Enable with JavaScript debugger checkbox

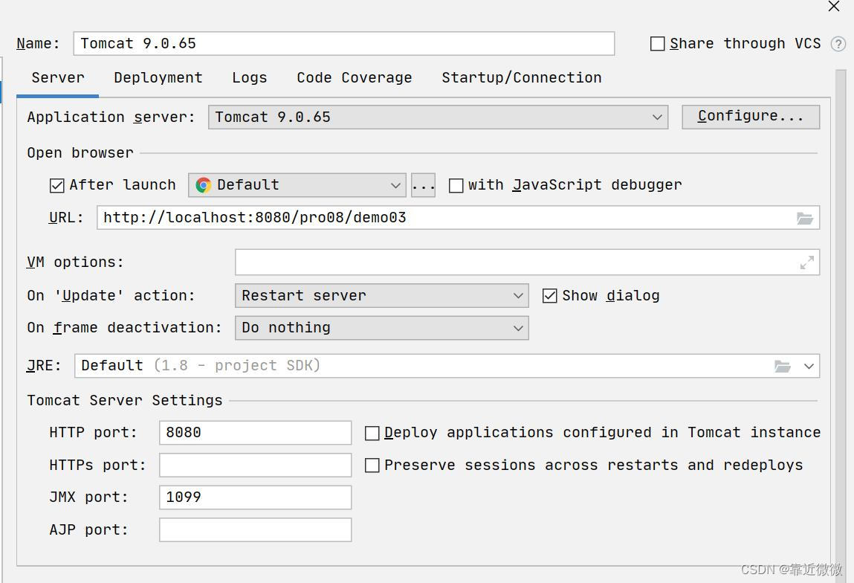point(456,186)
